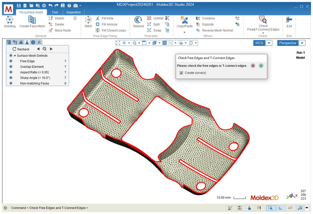Screen dimensions: 313x214
Task: Open settings via the gear icon
Action: point(44,6)
